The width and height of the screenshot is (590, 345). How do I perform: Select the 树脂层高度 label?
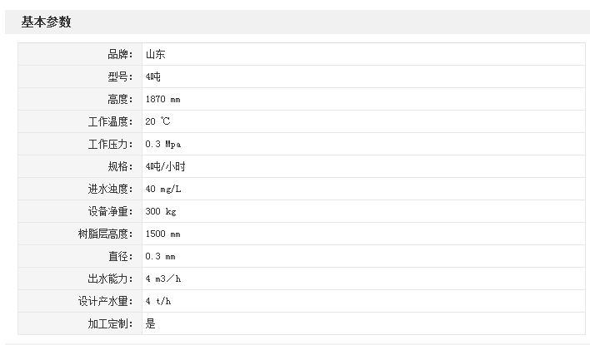(x=105, y=234)
